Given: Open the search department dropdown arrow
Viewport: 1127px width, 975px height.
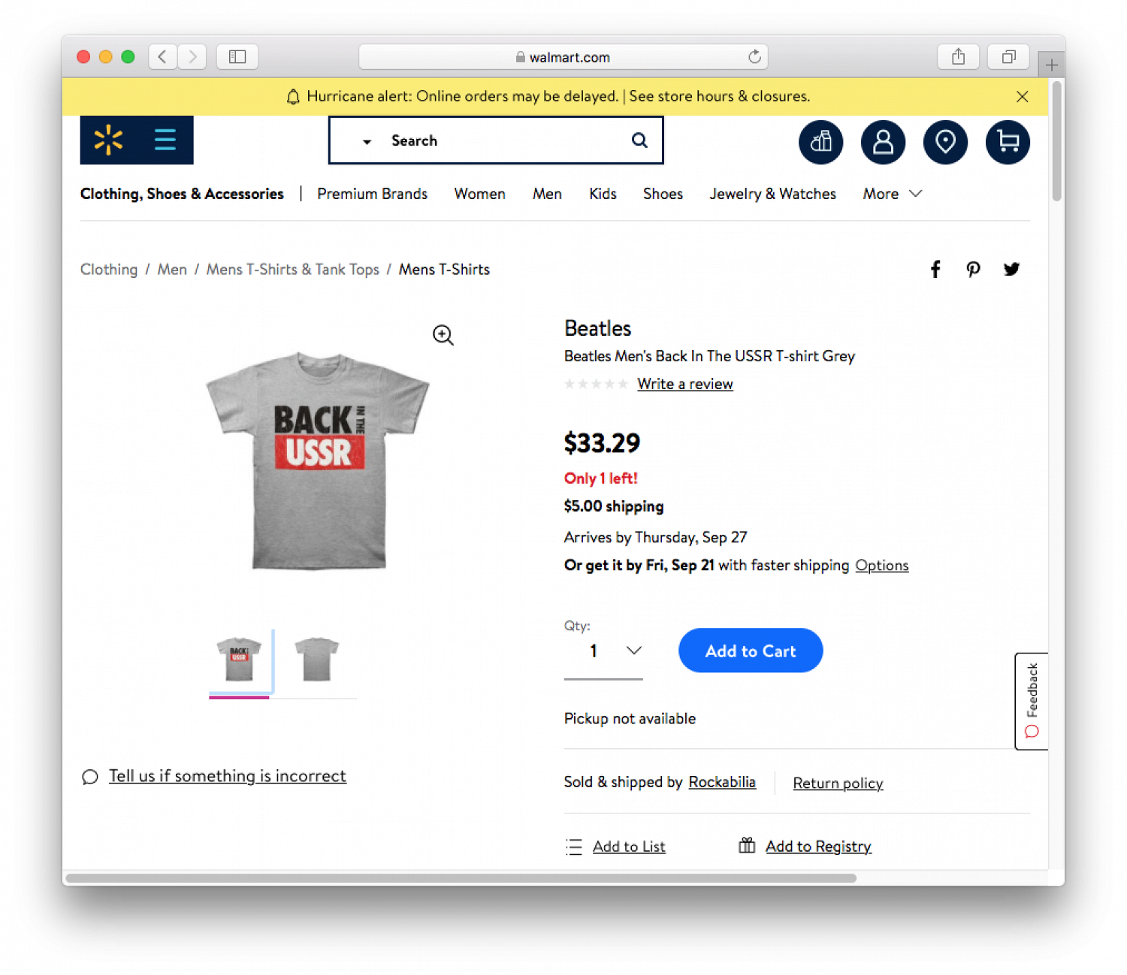Looking at the screenshot, I should (x=367, y=141).
